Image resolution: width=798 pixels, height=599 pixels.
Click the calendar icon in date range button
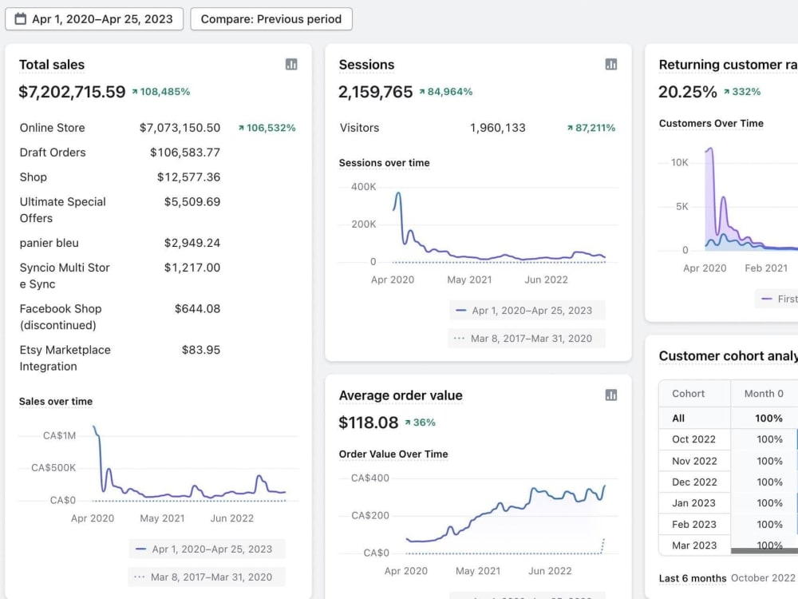point(21,19)
